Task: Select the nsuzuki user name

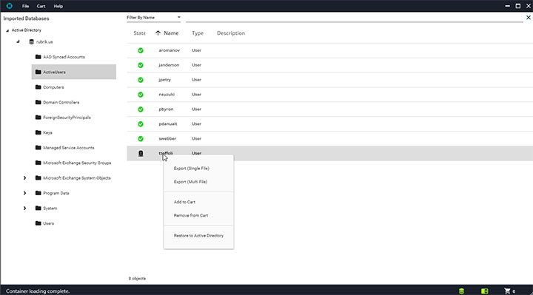Action: [x=167, y=95]
